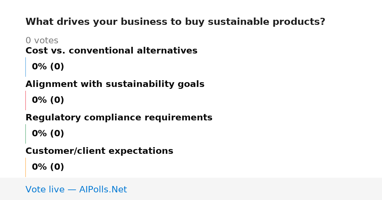Click the red bar under Alignment option
This screenshot has height=200, width=382.
[25, 100]
